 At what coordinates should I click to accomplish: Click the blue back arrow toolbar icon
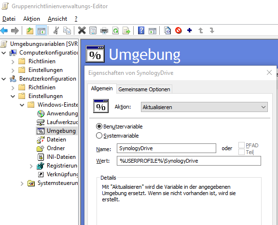(x=4, y=30)
